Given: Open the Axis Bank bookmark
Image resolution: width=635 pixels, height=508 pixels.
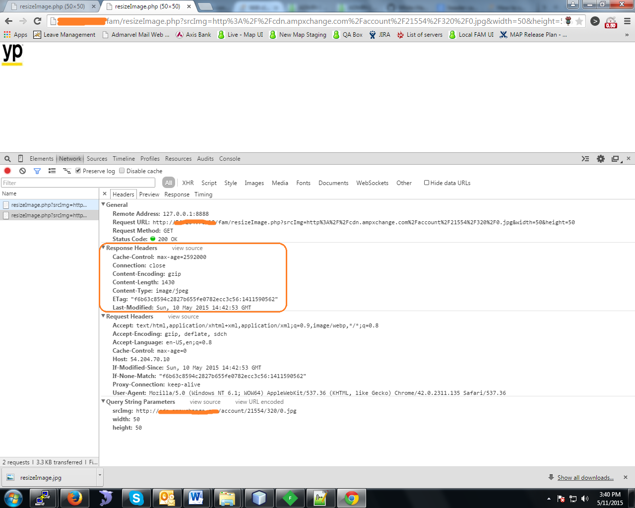Looking at the screenshot, I should pos(193,35).
